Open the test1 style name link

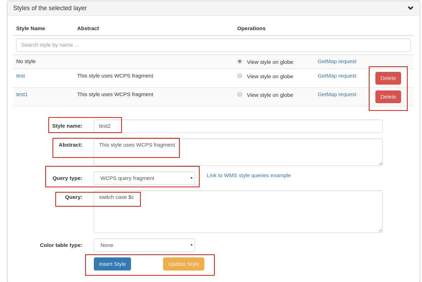pos(22,94)
